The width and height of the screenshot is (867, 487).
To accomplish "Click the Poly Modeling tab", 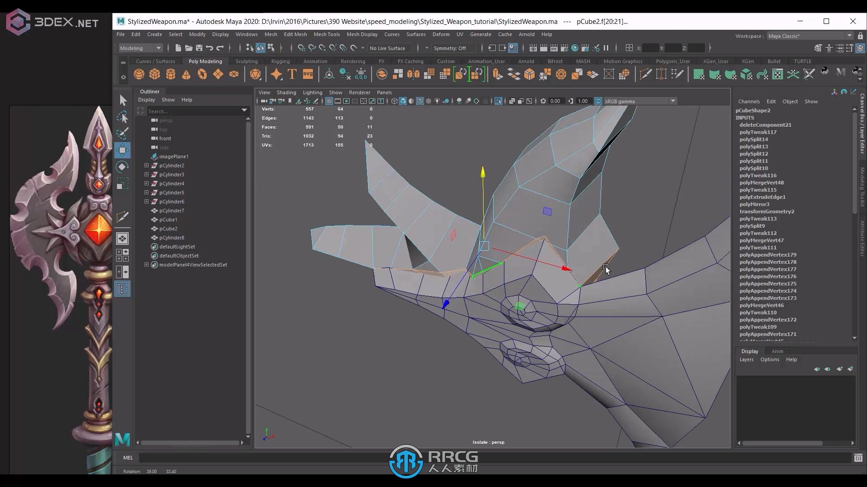I will [x=206, y=61].
